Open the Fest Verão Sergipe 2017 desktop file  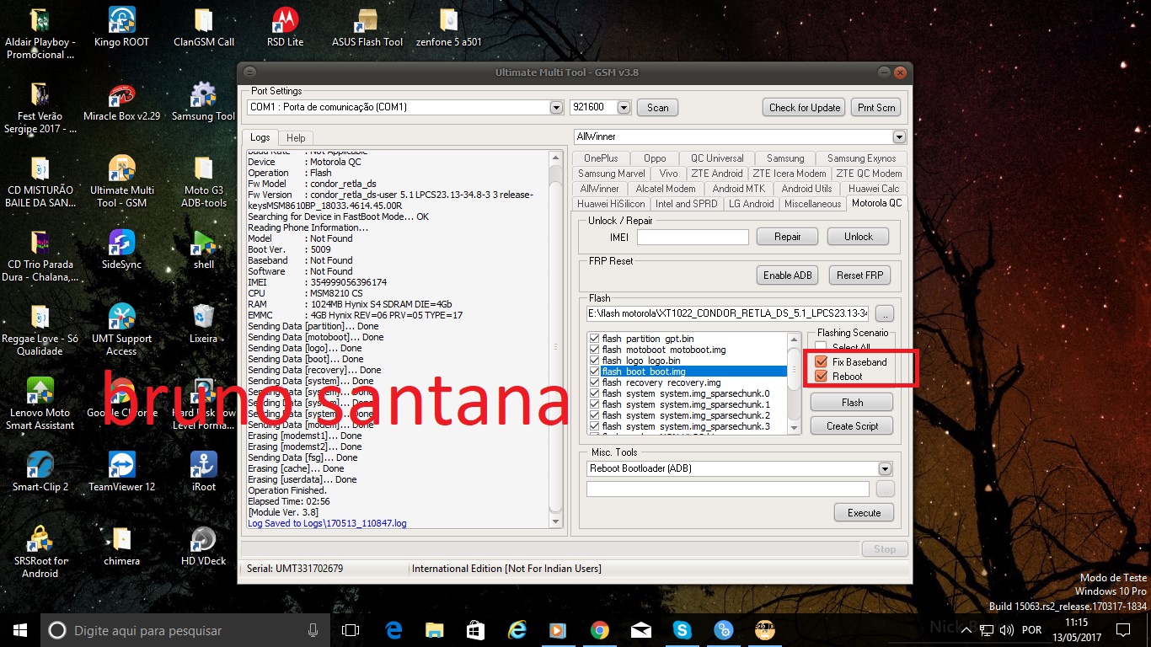40,108
